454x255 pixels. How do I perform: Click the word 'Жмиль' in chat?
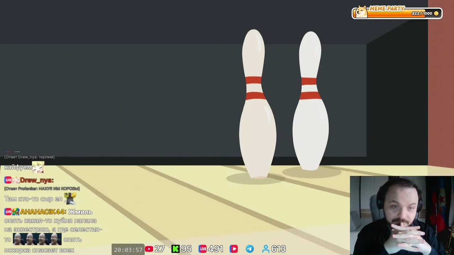click(x=80, y=212)
